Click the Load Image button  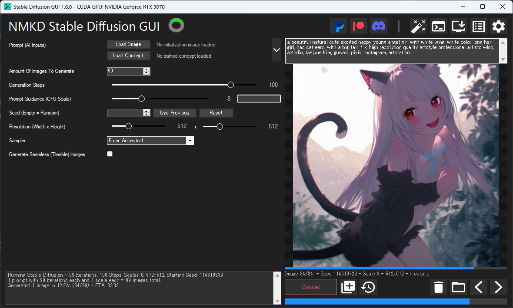click(x=128, y=44)
